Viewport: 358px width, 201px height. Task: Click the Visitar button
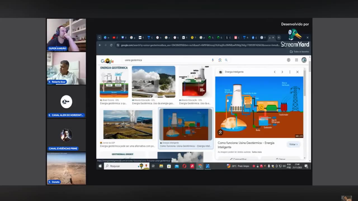[x=293, y=144]
